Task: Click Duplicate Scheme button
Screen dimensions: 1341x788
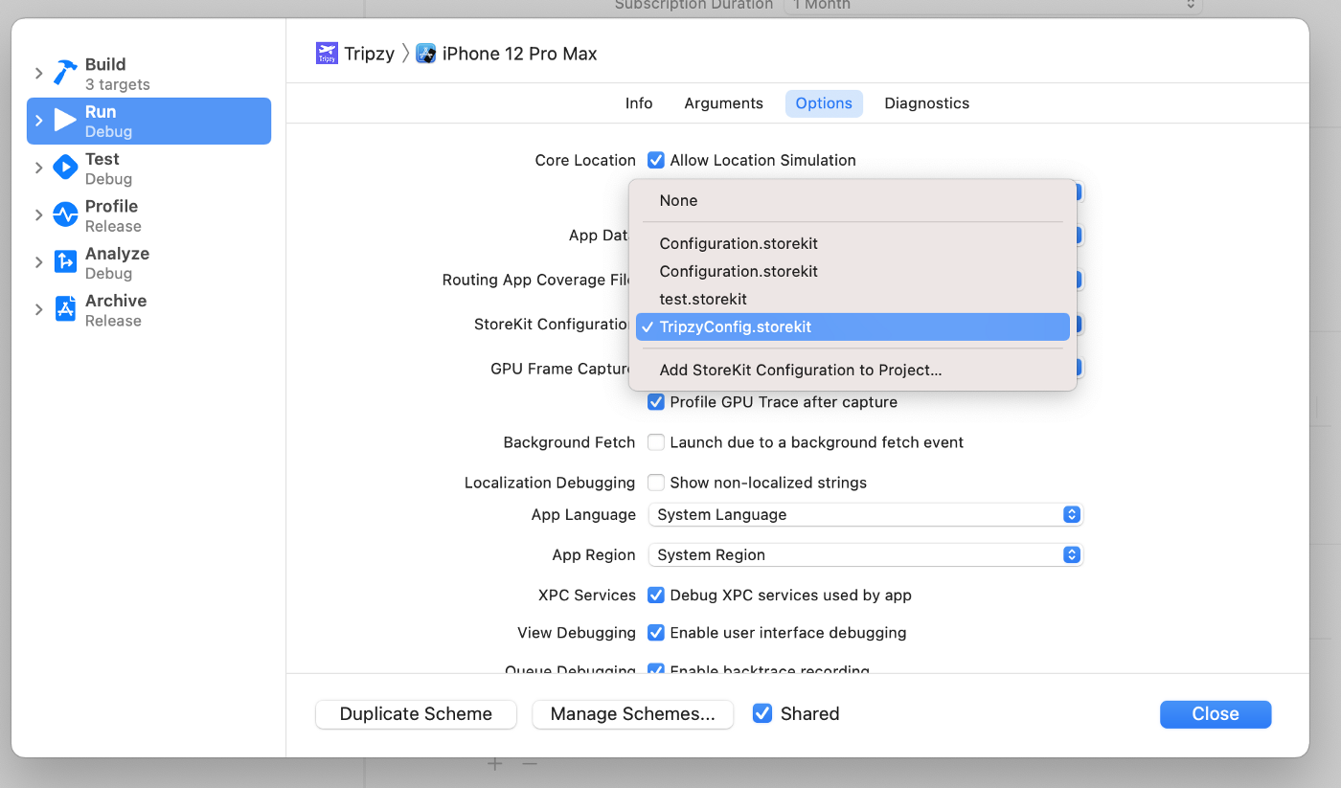Action: click(416, 714)
